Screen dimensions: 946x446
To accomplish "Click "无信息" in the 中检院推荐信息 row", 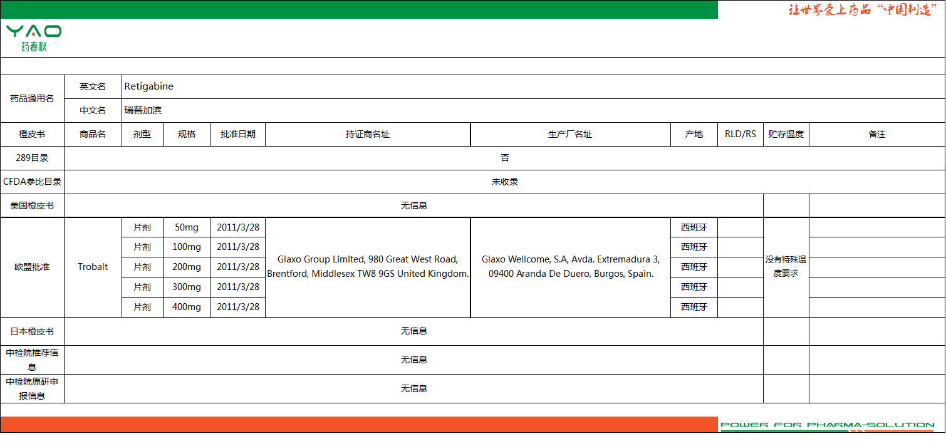I will [414, 360].
